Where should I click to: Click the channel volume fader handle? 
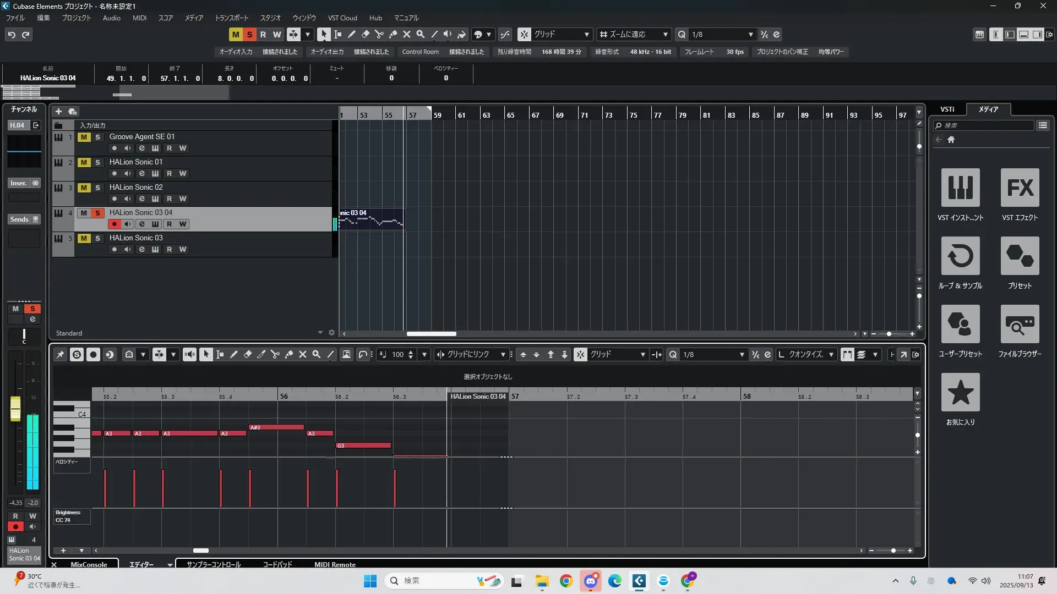coord(15,408)
